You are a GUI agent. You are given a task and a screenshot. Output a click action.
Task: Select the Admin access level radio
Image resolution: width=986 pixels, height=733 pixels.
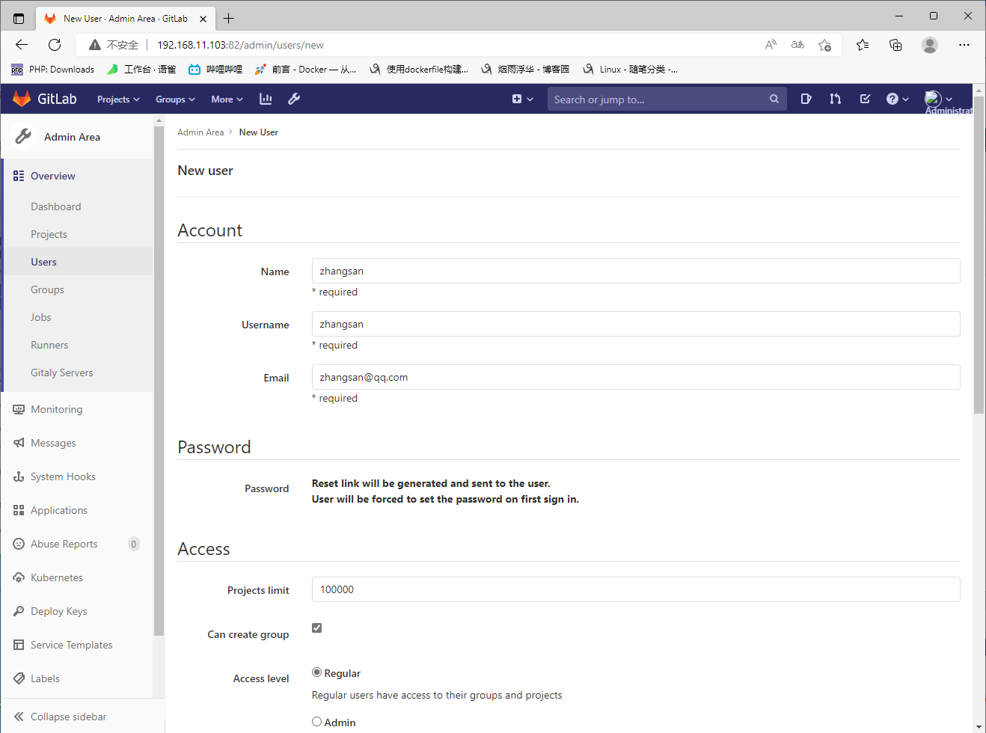coord(317,722)
